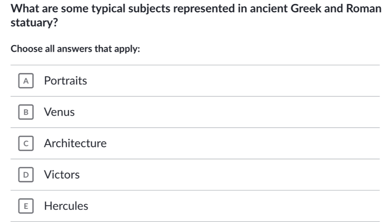The width and height of the screenshot is (388, 222).
Task: Select the Victors answer text
Action: [x=62, y=175]
